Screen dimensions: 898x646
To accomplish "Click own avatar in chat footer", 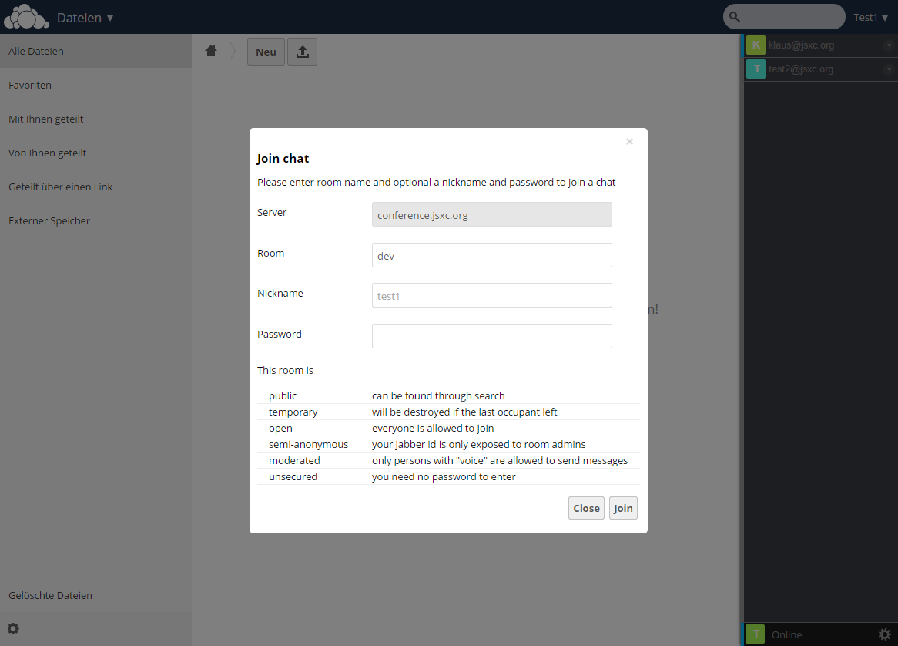I will (x=756, y=634).
